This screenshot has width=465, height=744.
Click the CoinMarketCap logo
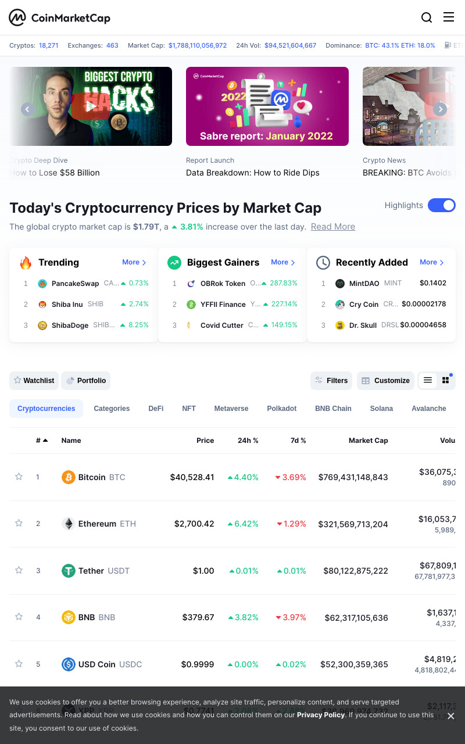[59, 17]
